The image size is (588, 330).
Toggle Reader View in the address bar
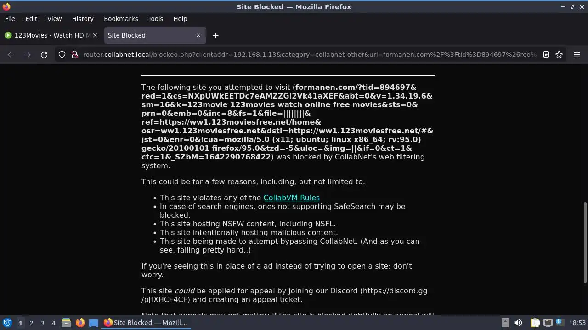tap(546, 55)
